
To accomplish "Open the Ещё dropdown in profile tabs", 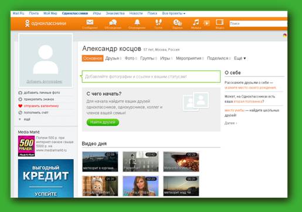I will click(x=240, y=58).
